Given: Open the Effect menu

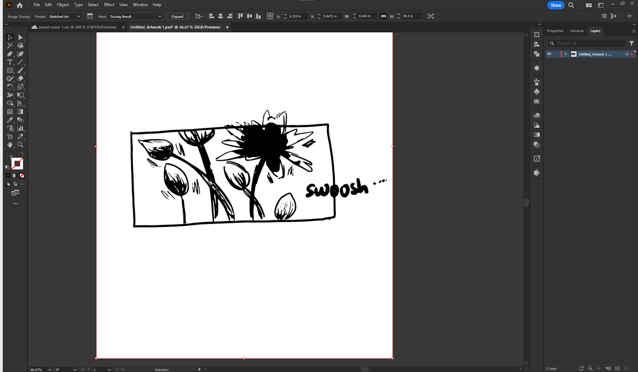Looking at the screenshot, I should tap(109, 5).
